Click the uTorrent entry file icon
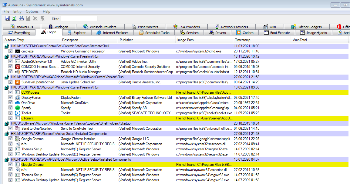Image resolution: width=350 pixels, height=184 pixels. (x=17, y=118)
